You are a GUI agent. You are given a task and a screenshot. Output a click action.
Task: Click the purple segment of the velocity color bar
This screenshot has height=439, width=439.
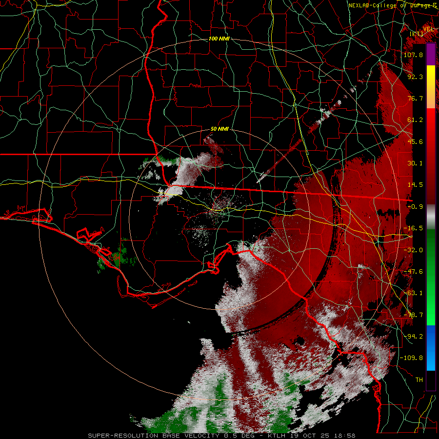(431, 54)
